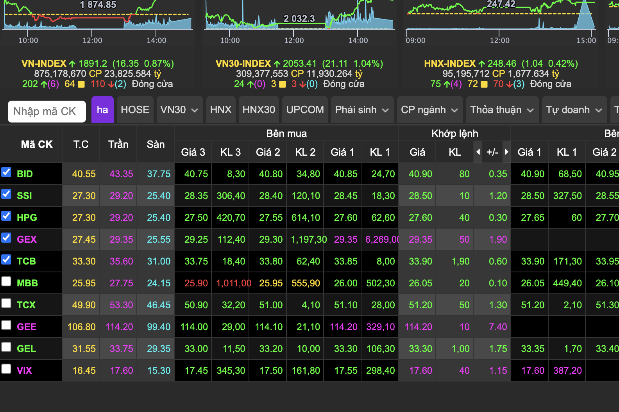619x412 pixels.
Task: Click HNX-INDEX up arrow indicator
Action: click(x=481, y=64)
